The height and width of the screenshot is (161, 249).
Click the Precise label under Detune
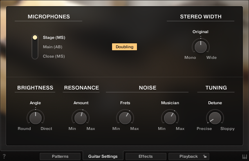pos(204,129)
